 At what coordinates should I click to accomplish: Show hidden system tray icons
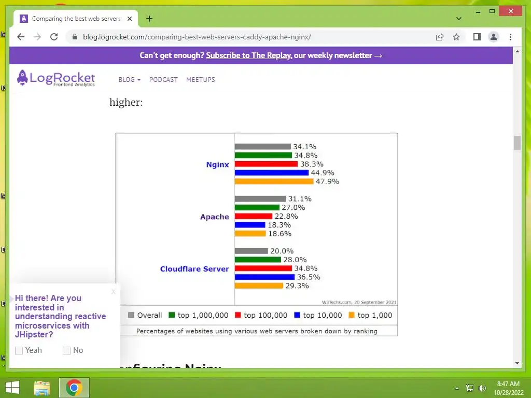click(x=457, y=388)
